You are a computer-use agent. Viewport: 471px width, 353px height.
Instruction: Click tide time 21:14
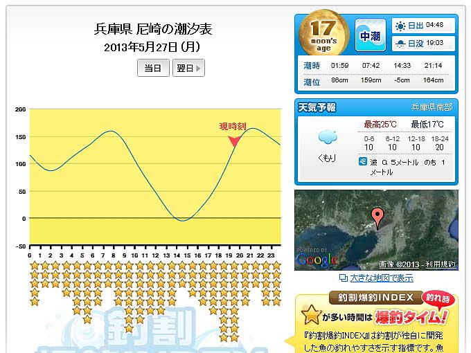coord(433,66)
